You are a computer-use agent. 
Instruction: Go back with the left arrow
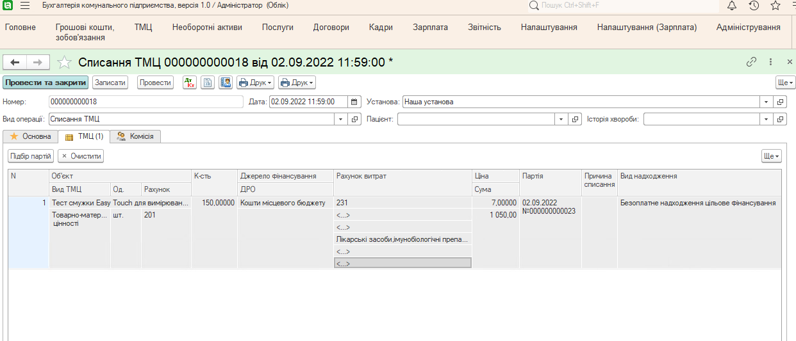[15, 62]
